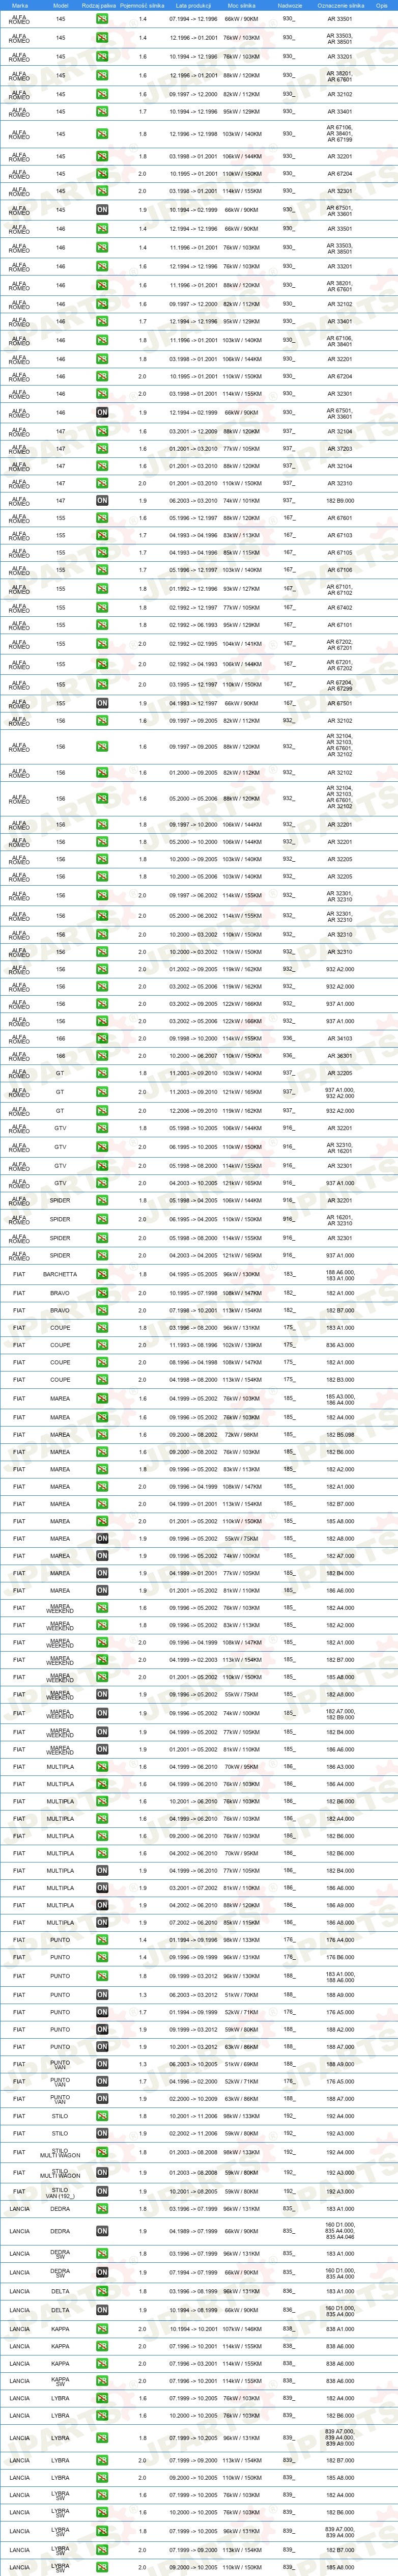Click diesel ON icon in Lancia Dedra 1.9 row

coord(102,2231)
